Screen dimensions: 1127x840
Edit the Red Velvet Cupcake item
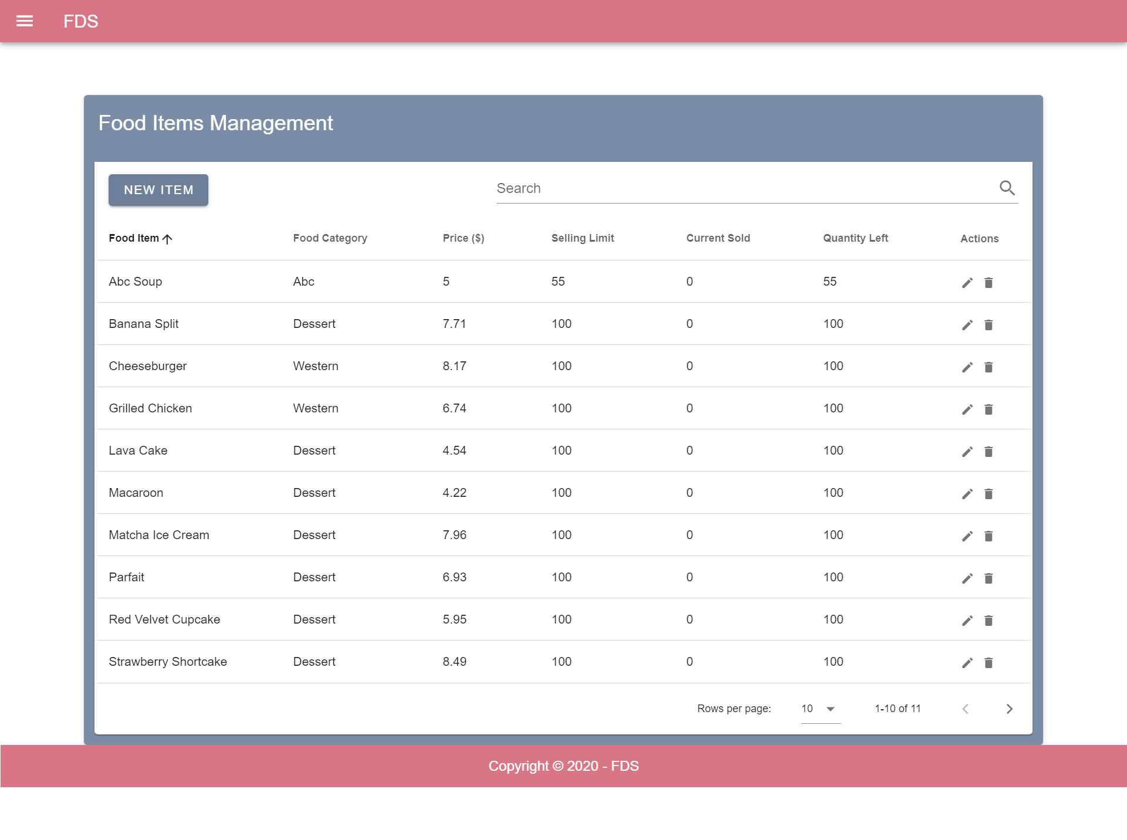[x=967, y=621]
